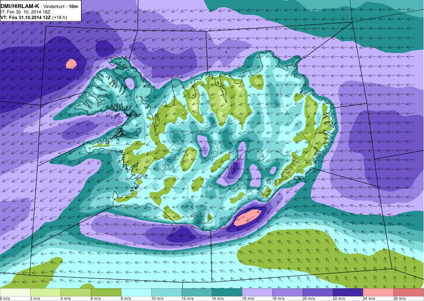Click the violet 20–22 m/s legend swatch
Viewport: 424px width, 301px height.
coord(318,293)
